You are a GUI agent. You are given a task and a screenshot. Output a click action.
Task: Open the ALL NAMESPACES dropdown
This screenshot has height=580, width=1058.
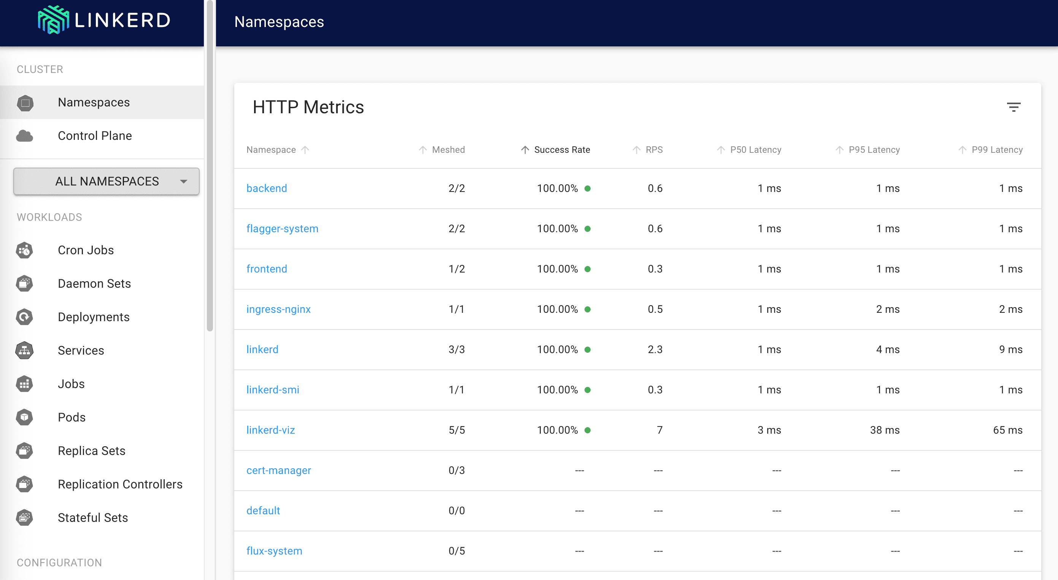click(x=106, y=181)
